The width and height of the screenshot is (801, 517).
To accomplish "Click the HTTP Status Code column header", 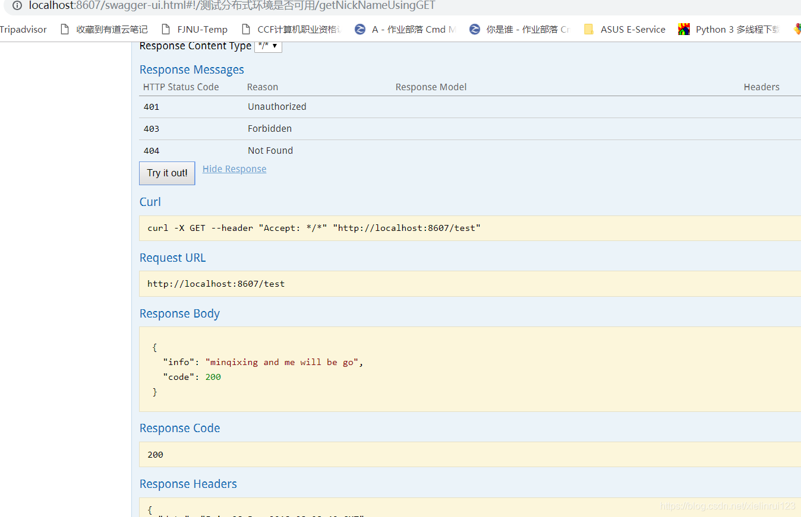I will point(181,87).
